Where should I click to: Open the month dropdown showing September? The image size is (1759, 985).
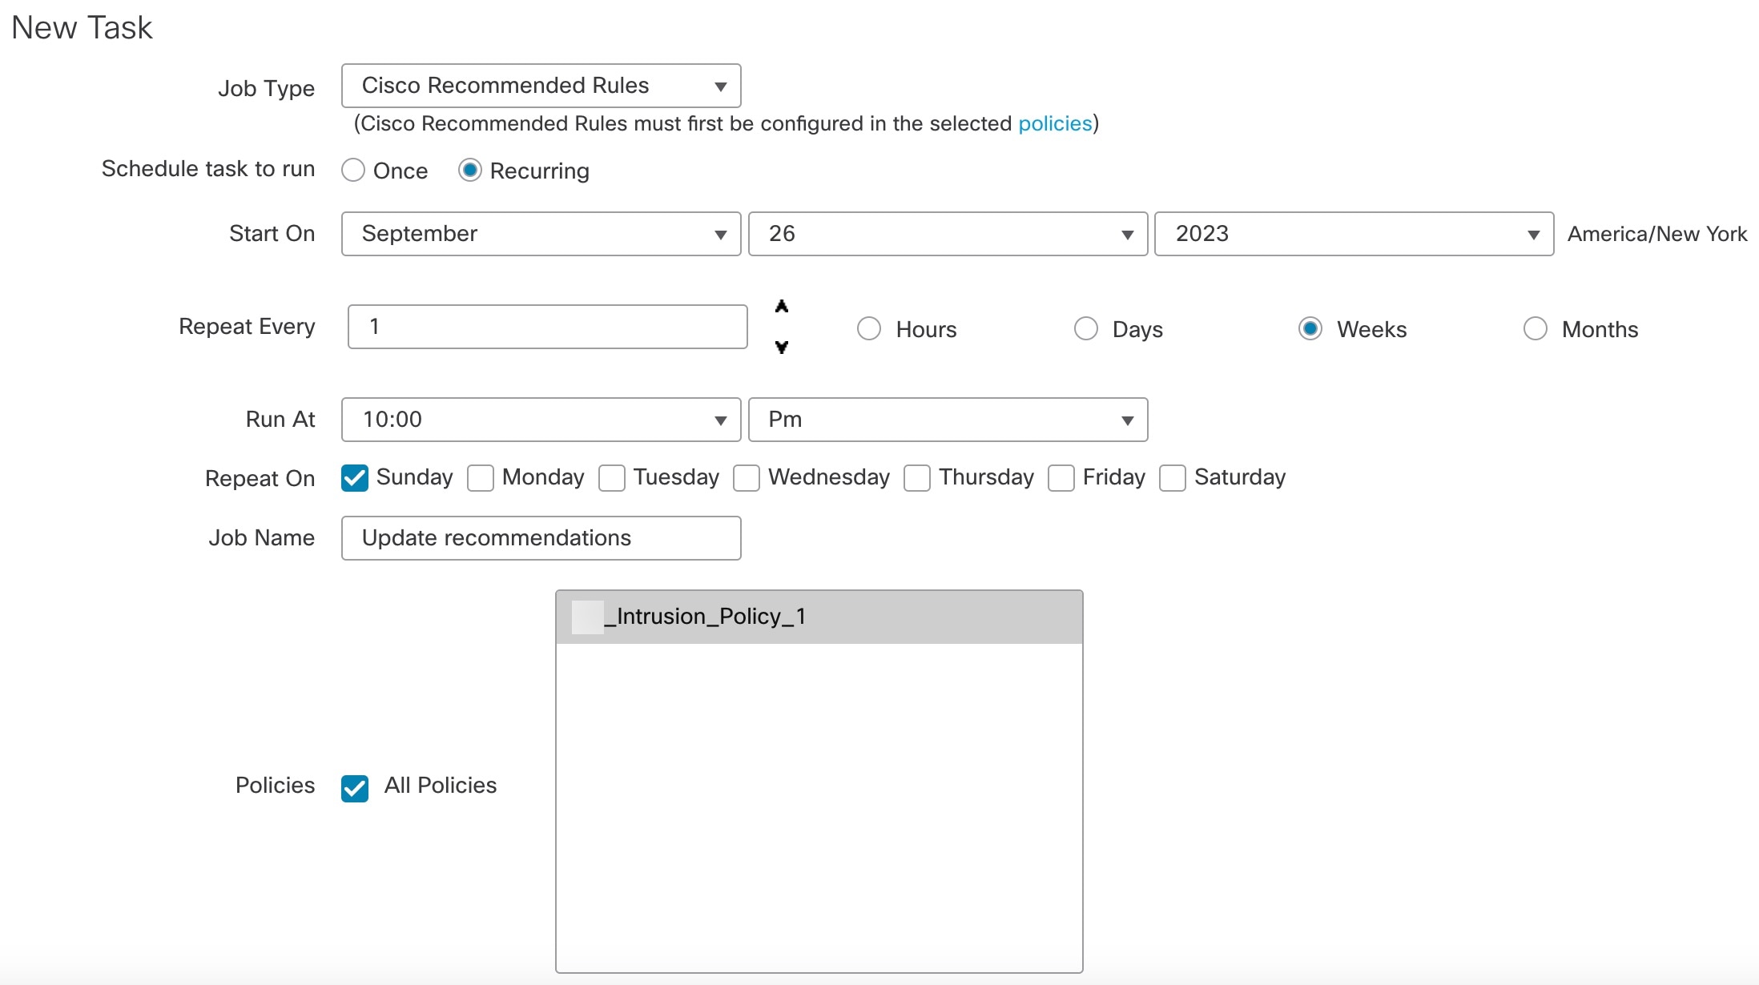click(x=541, y=234)
